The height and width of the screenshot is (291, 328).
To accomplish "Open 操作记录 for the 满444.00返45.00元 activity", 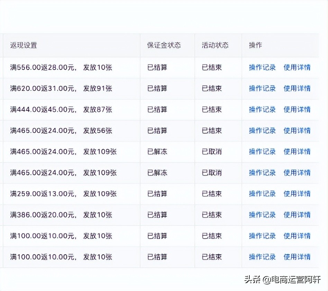I will click(262, 109).
